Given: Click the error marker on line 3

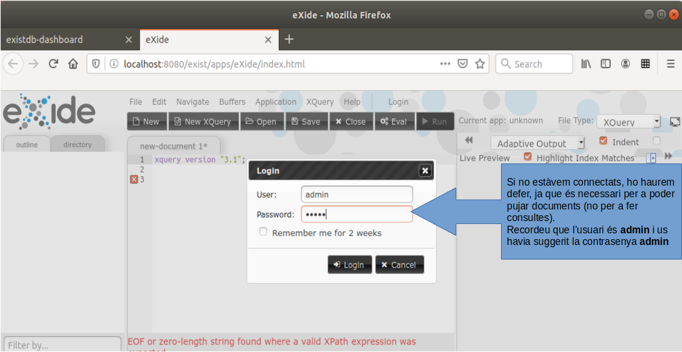Looking at the screenshot, I should tap(134, 179).
